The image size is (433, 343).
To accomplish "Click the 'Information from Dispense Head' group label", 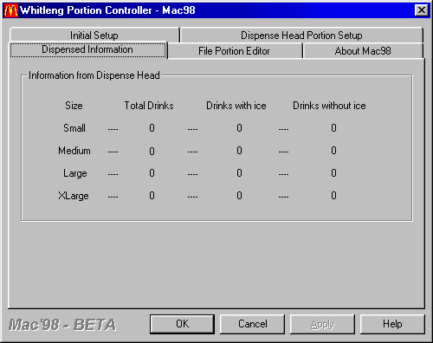I will (94, 75).
